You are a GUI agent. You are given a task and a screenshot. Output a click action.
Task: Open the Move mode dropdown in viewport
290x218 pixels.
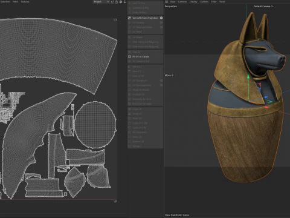169,75
